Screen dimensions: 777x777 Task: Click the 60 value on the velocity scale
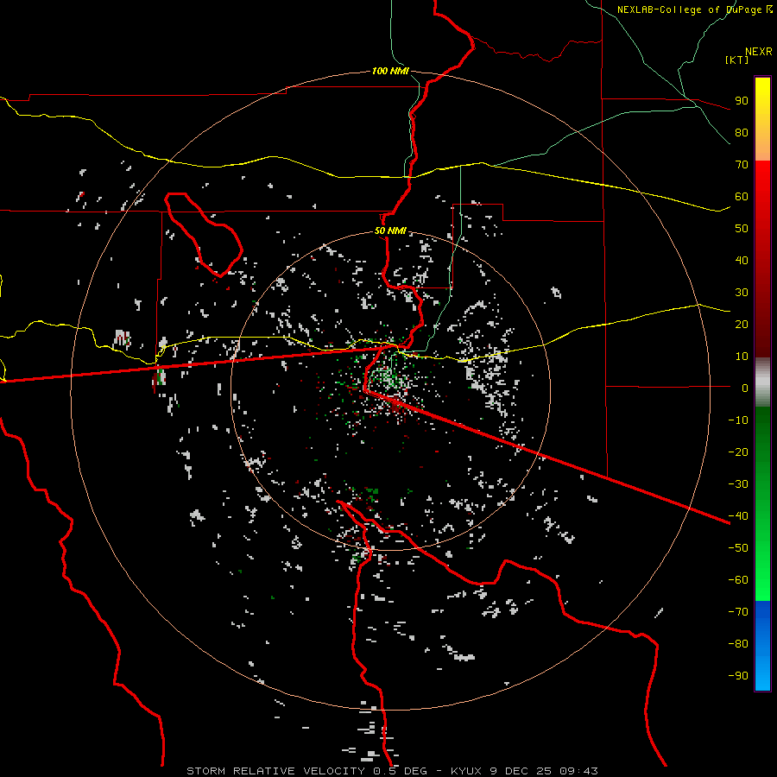[x=742, y=196]
